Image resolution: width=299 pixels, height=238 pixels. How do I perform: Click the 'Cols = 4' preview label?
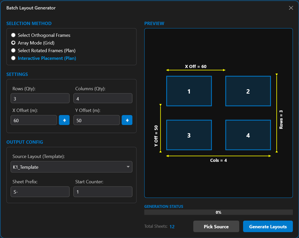[x=219, y=160]
